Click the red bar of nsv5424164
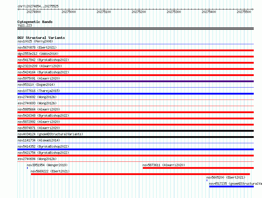Image resolution: width=262 pixels, height=198 pixels. [135, 75]
